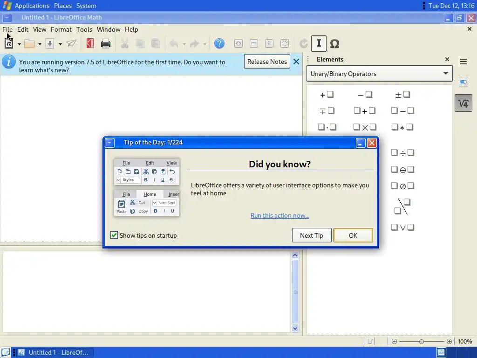Insert the minus-plus operator element
This screenshot has width=477, height=358.
point(327,111)
